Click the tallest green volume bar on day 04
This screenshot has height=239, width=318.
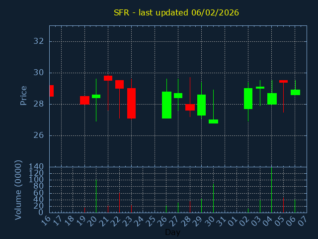pyautogui.click(x=271, y=190)
